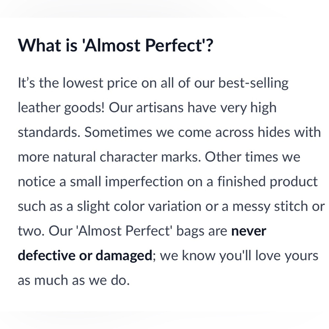Click the phrase "leather goods!"

(61, 108)
